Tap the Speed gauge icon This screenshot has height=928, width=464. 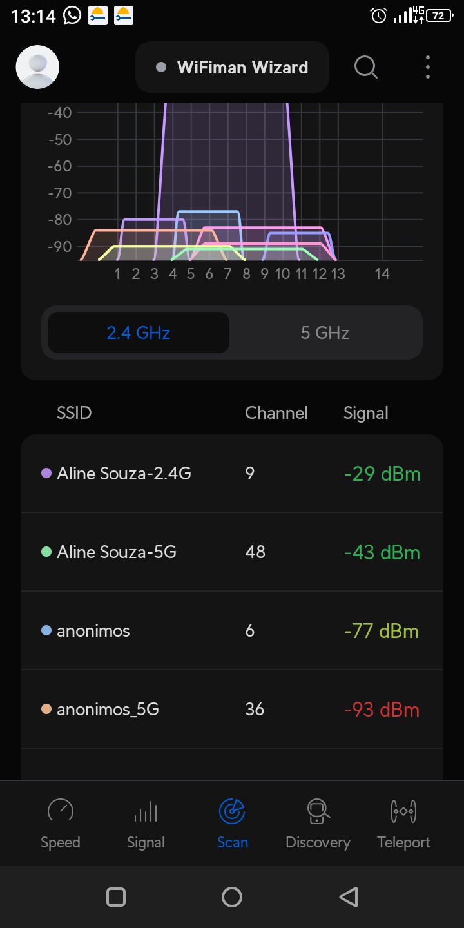pyautogui.click(x=61, y=811)
